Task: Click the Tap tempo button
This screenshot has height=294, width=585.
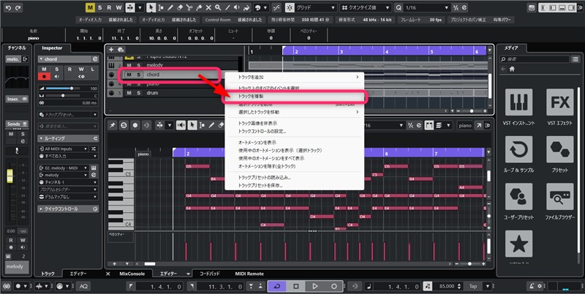Action: point(473,286)
